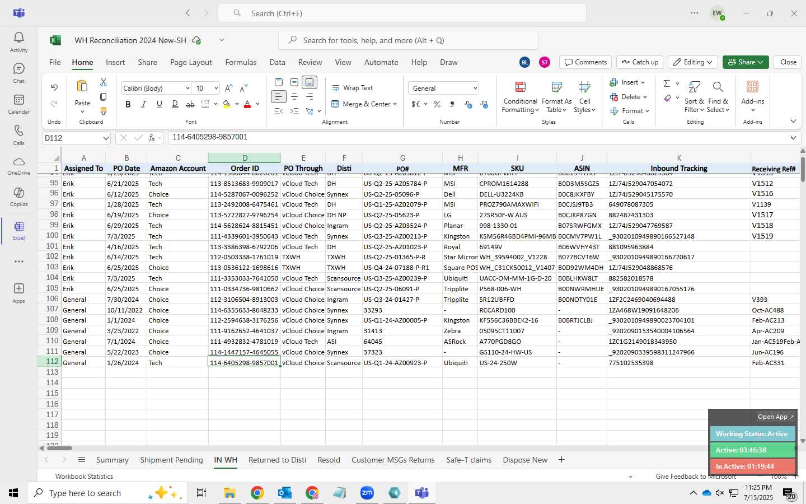Open Find & Select magnifier
This screenshot has width=806, height=504.
(x=718, y=96)
